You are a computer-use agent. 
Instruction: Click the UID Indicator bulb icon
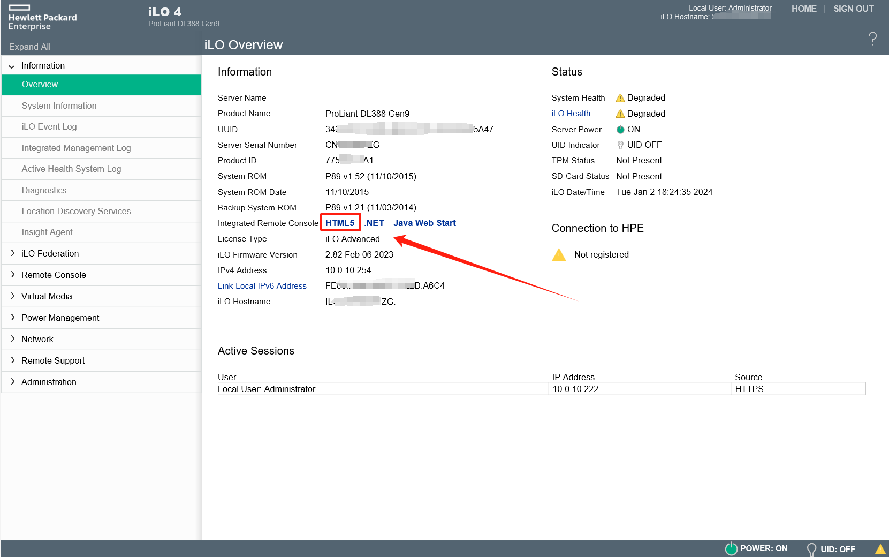pos(620,145)
